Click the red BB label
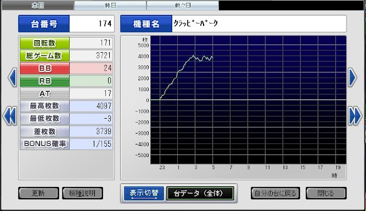This screenshot has width=366, height=211. pyautogui.click(x=45, y=68)
